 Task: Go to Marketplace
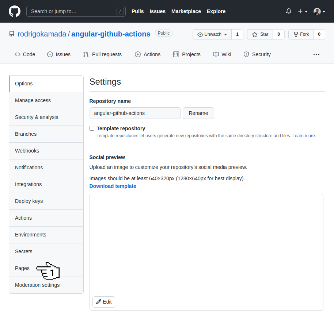tap(186, 11)
